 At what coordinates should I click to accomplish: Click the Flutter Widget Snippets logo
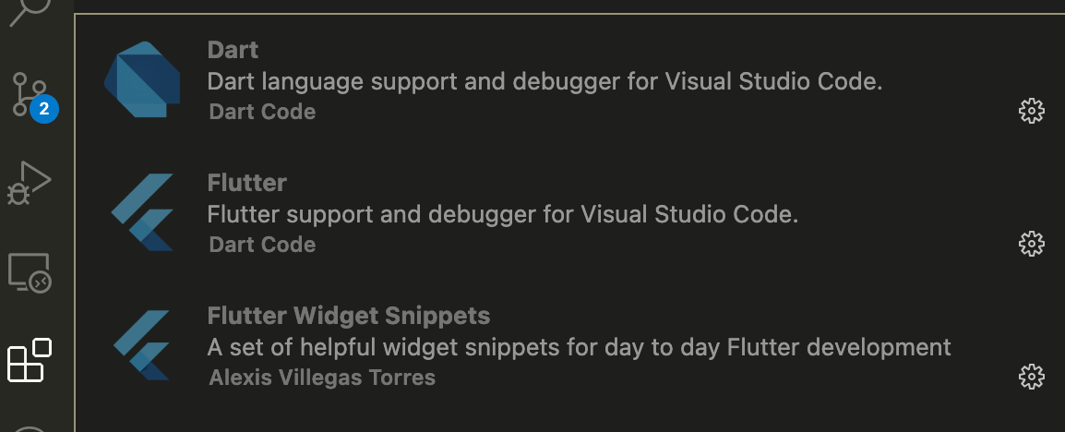[141, 345]
